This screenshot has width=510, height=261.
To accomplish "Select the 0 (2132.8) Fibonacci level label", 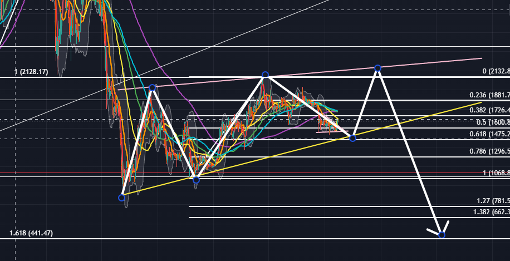I will [x=496, y=71].
